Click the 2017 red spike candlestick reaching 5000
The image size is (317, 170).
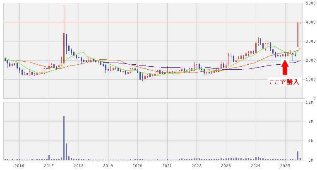point(64,34)
